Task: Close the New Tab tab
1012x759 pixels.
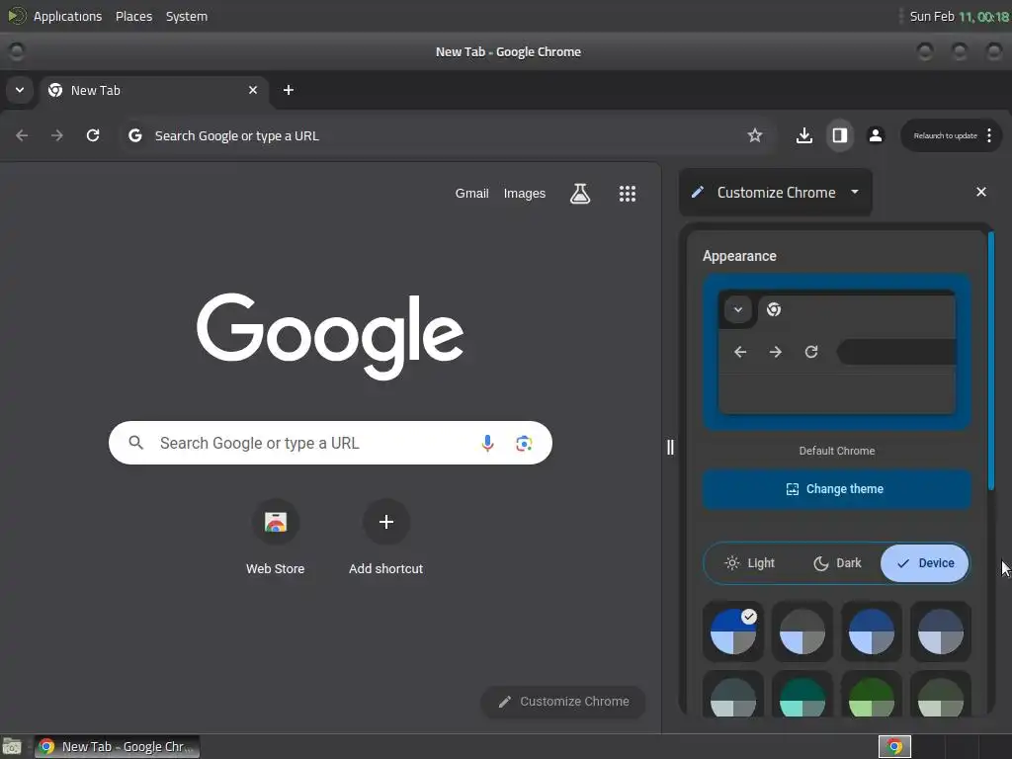Action: pos(253,90)
